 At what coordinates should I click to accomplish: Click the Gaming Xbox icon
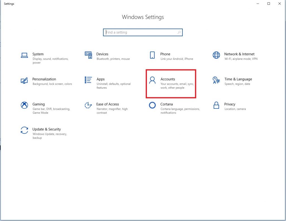(24, 105)
